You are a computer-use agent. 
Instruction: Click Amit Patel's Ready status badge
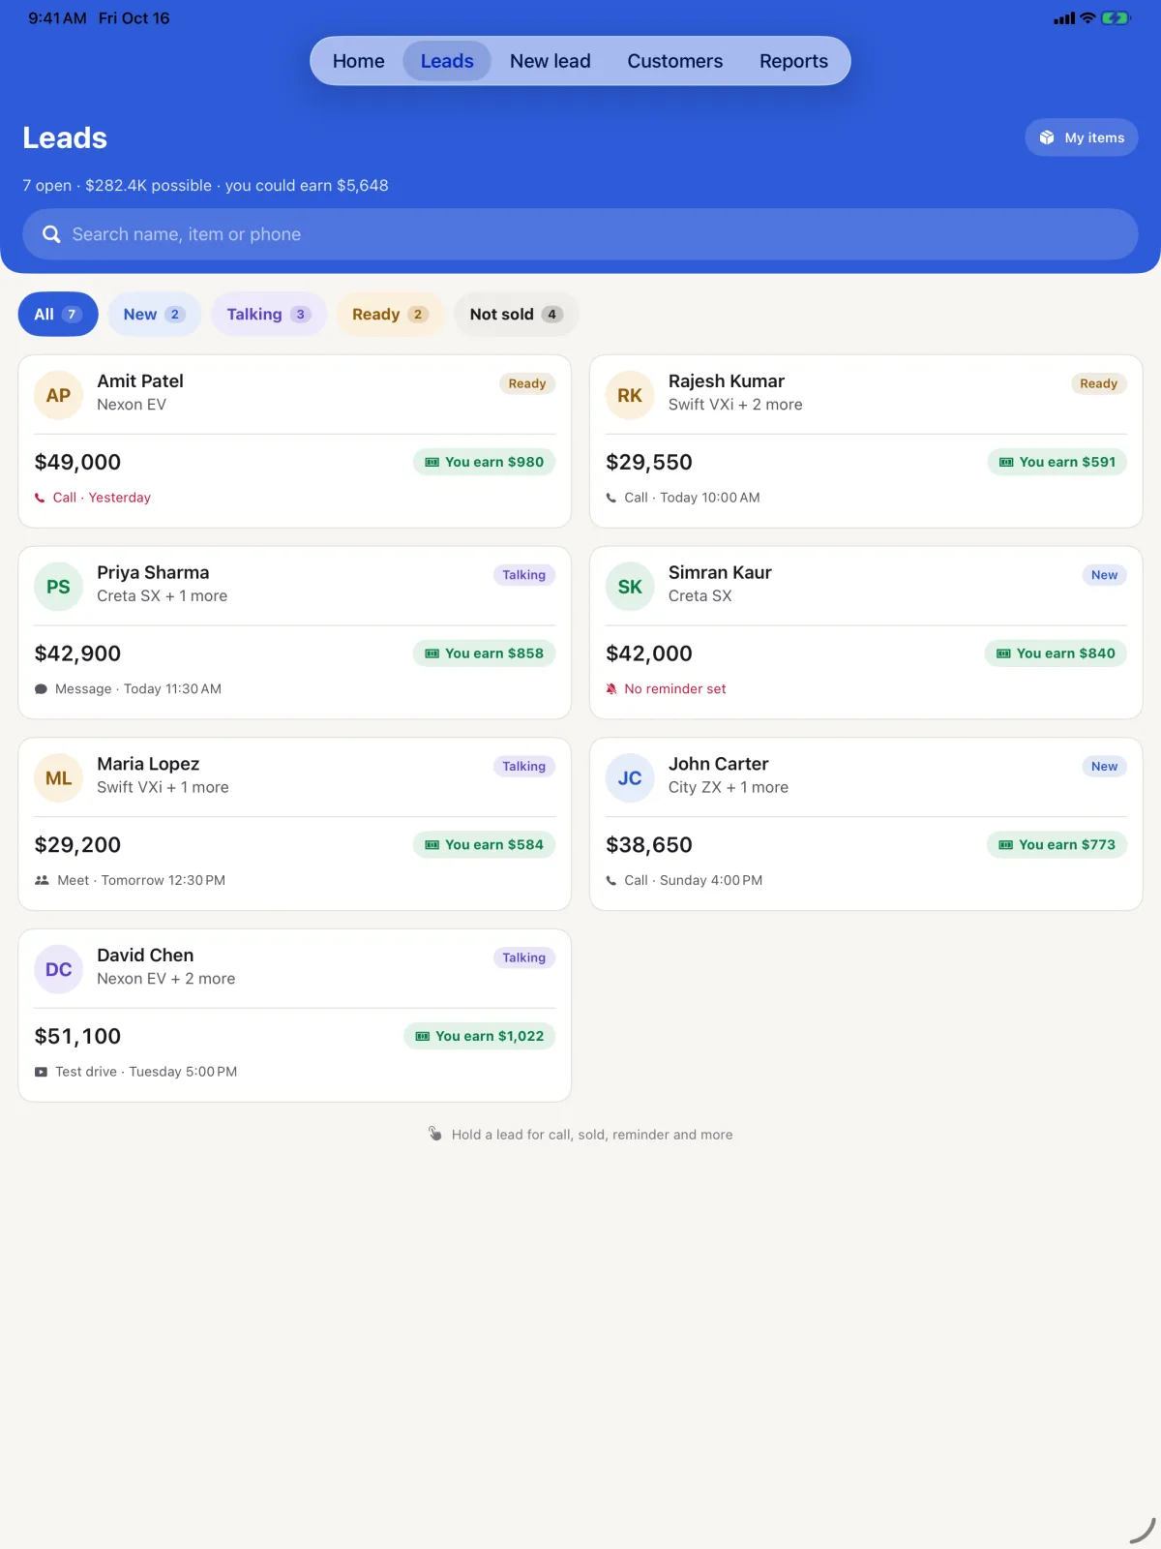point(527,383)
